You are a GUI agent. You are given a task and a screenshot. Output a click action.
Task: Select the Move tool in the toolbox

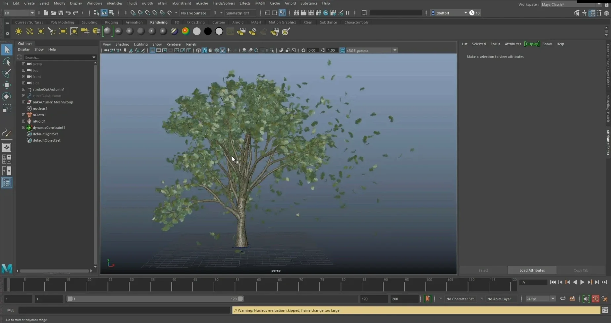pos(6,85)
